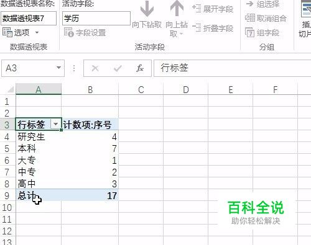
Task: Click the 计数项:序号 header cell
Action: (x=90, y=124)
